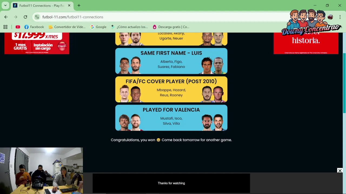Click the browser forward arrow
Image resolution: width=346 pixels, height=194 pixels.
(x=16, y=17)
